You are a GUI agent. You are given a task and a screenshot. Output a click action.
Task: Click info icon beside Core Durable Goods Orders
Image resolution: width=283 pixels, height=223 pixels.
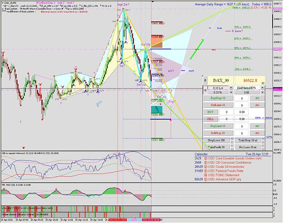(206, 158)
